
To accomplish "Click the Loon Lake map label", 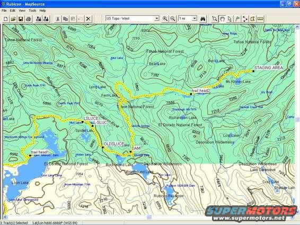I will tap(20, 183).
